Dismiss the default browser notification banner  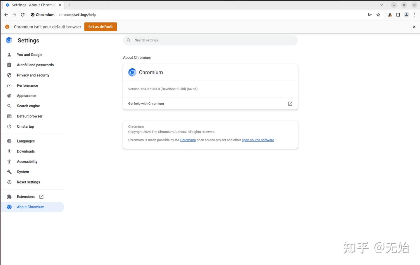pyautogui.click(x=414, y=26)
